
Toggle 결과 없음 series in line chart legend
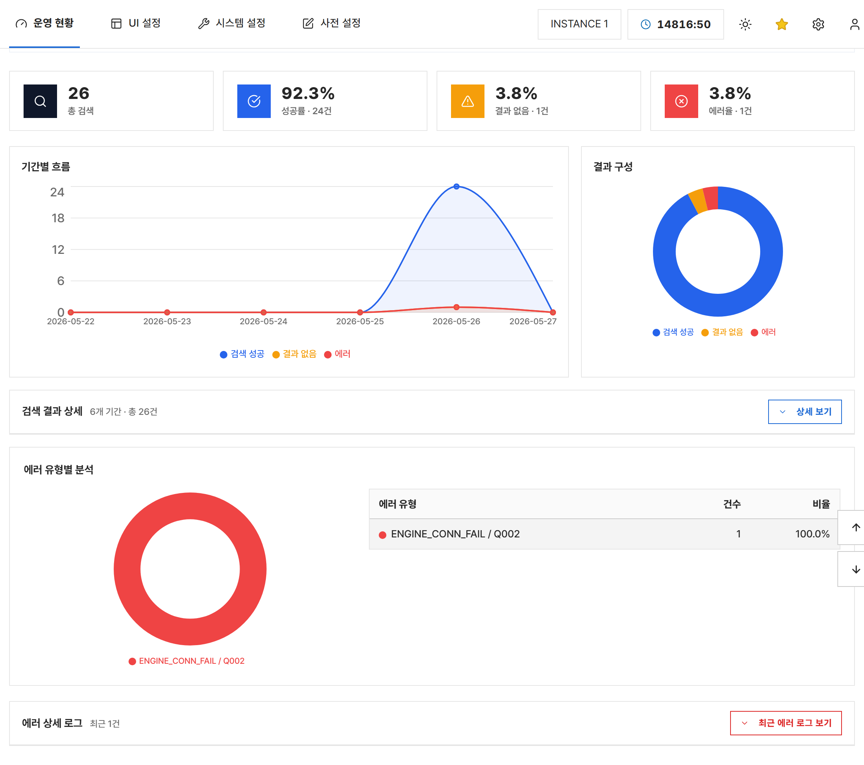(294, 354)
